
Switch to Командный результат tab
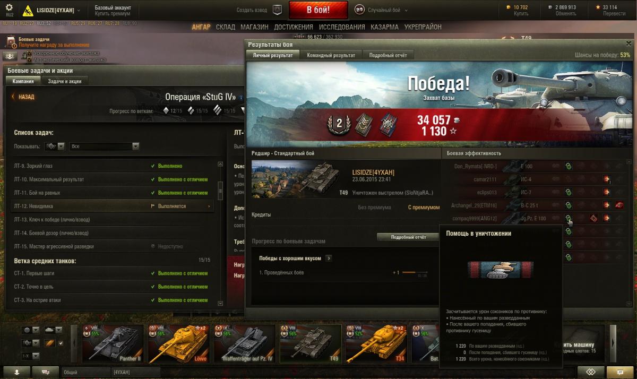click(331, 55)
